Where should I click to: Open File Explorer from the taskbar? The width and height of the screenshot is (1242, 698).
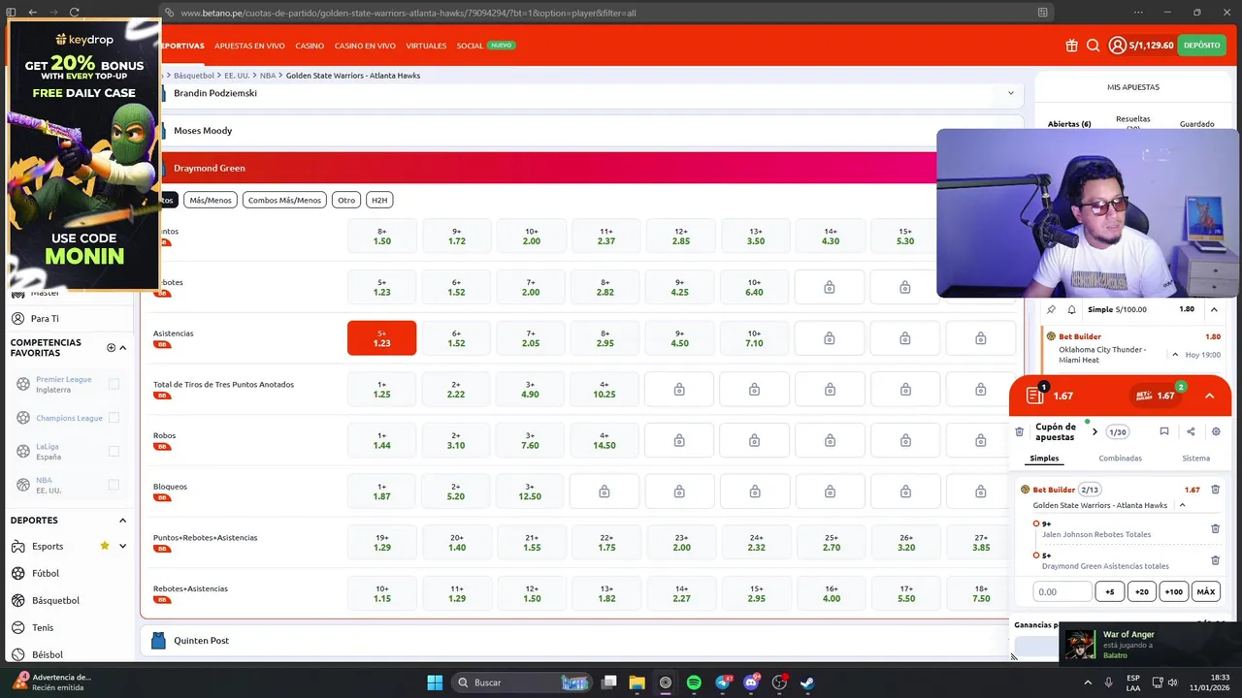pos(637,682)
